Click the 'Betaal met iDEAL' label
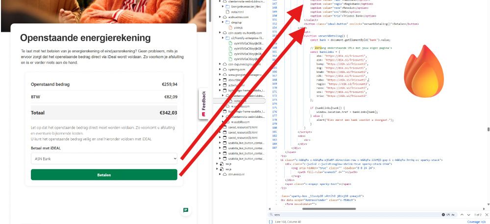Image resolution: width=490 pixels, height=224 pixels. 46,148
